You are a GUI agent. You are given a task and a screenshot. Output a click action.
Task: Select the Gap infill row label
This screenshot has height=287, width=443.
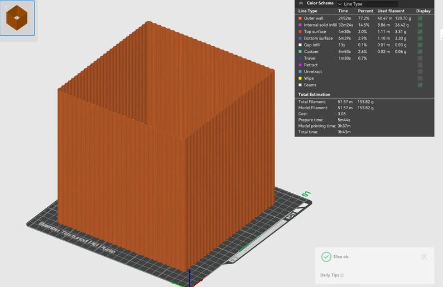[x=312, y=45]
